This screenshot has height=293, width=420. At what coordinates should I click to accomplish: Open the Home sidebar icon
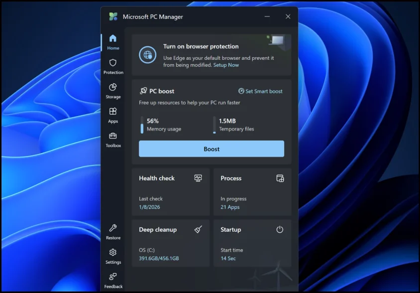[113, 38]
